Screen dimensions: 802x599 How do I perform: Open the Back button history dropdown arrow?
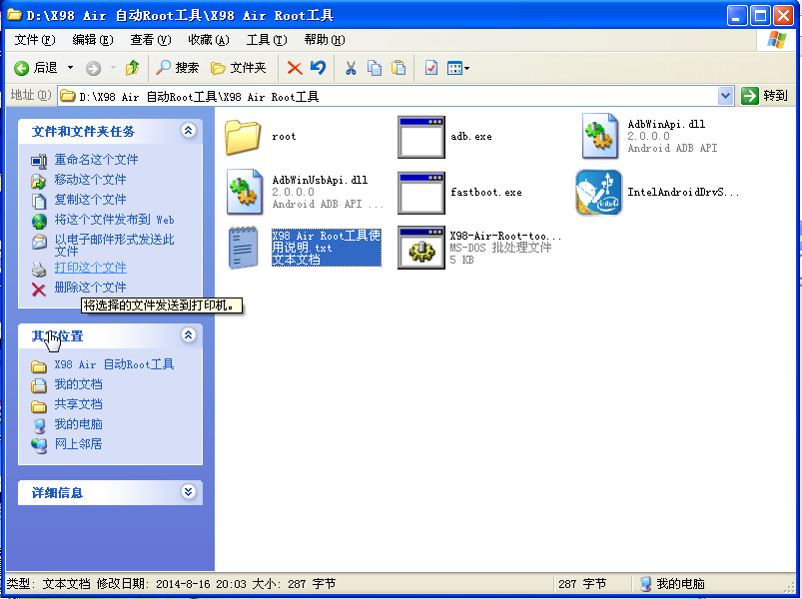(71, 68)
